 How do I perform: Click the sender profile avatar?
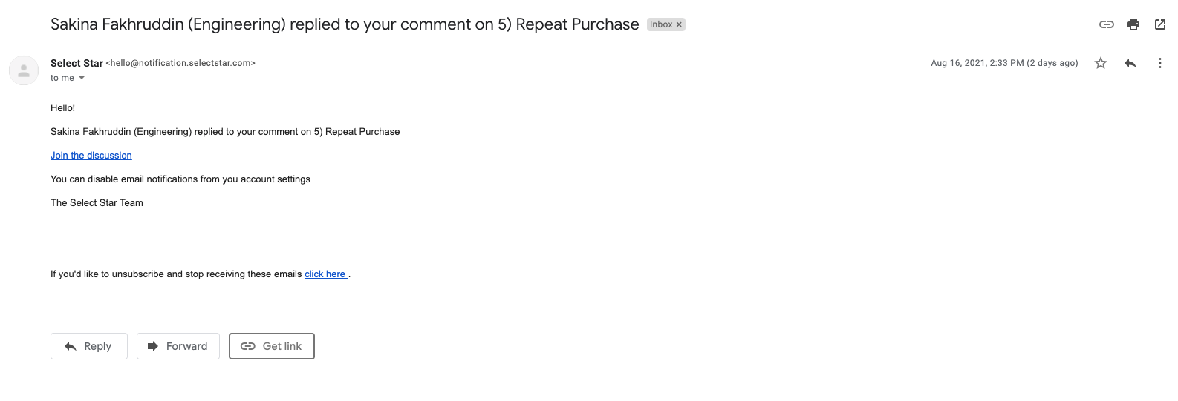coord(24,70)
